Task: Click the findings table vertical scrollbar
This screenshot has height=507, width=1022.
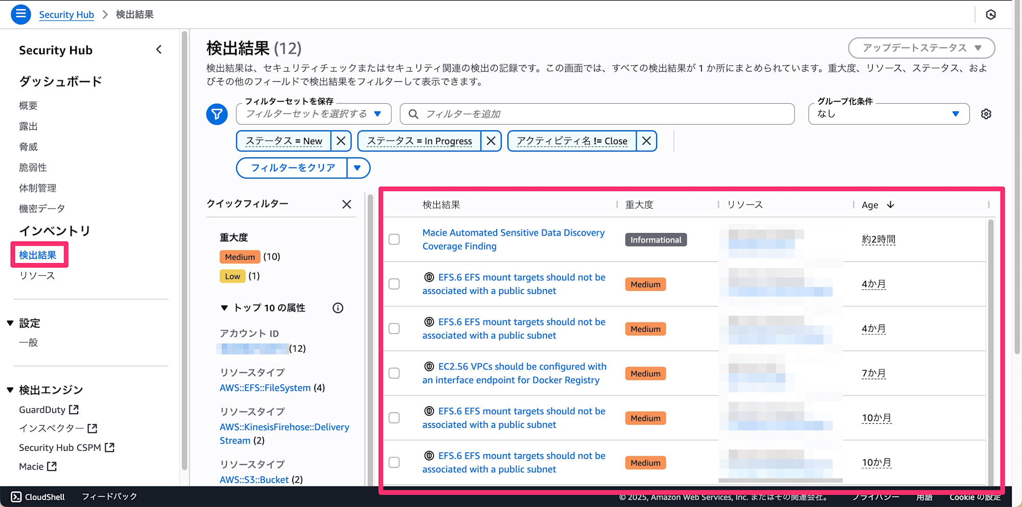Action: click(x=990, y=353)
